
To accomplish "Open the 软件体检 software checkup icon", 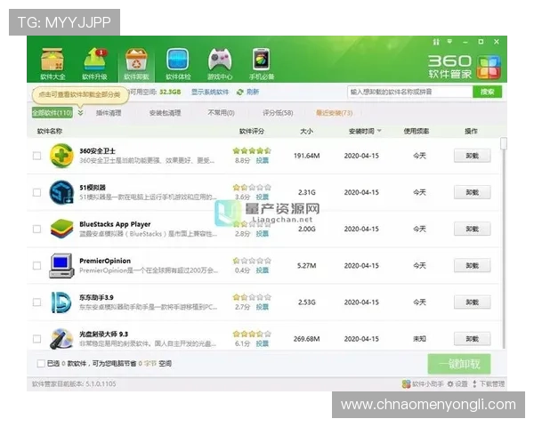I will (178, 64).
